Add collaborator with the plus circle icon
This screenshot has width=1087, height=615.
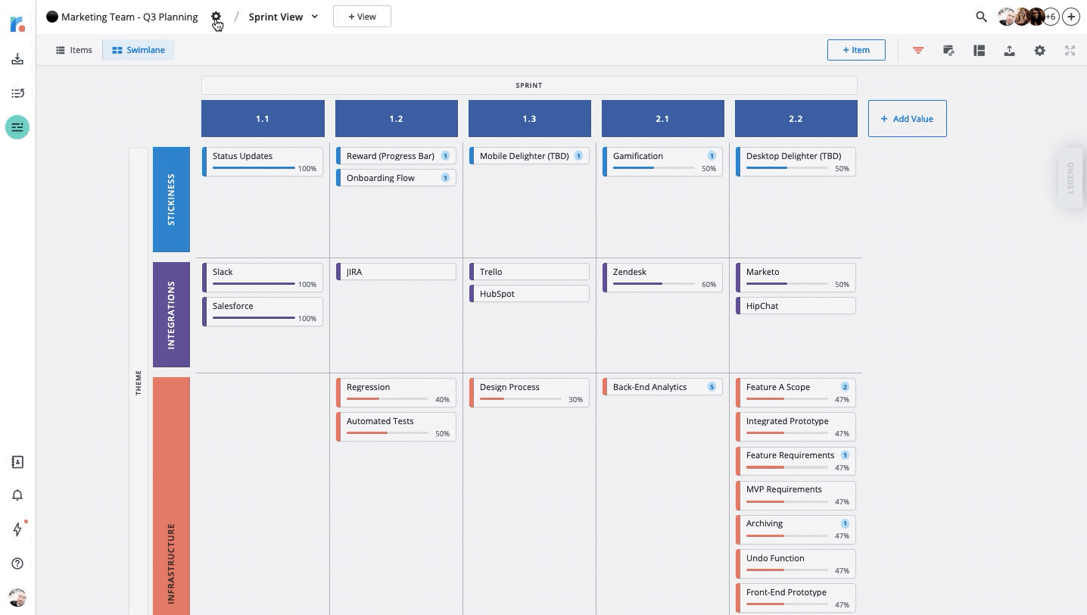(1070, 17)
